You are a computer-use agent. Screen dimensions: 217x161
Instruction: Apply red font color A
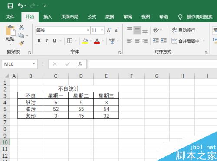pos(97,41)
